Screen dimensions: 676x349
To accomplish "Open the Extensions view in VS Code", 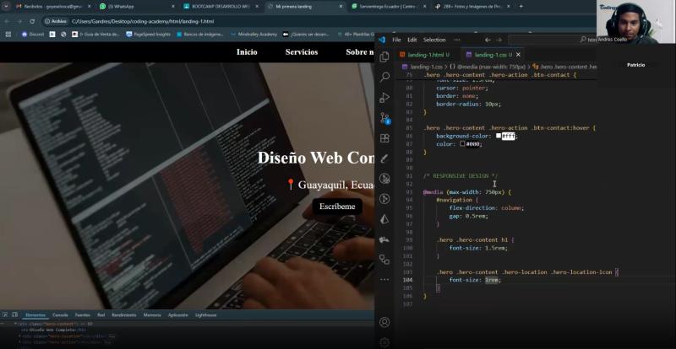I will pos(384,138).
